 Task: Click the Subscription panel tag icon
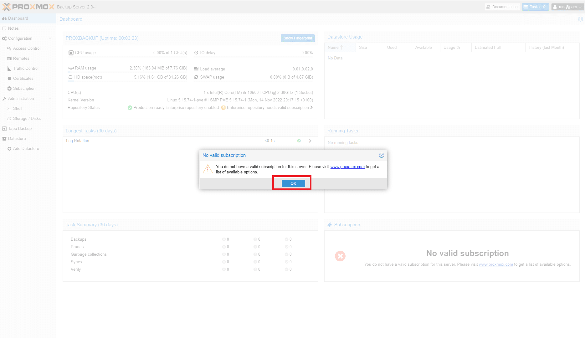coord(330,225)
